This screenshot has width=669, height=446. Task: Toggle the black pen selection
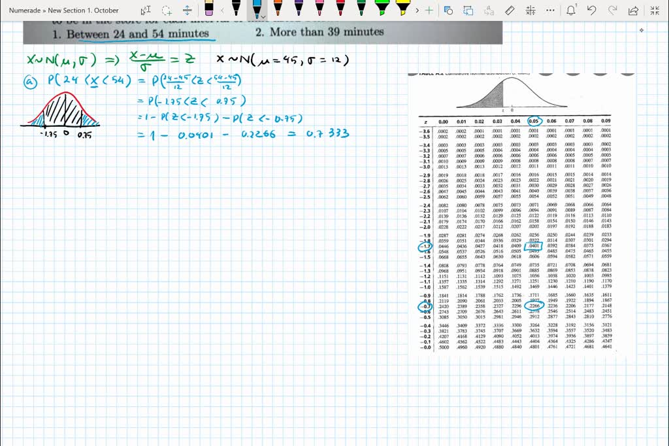pos(236,9)
